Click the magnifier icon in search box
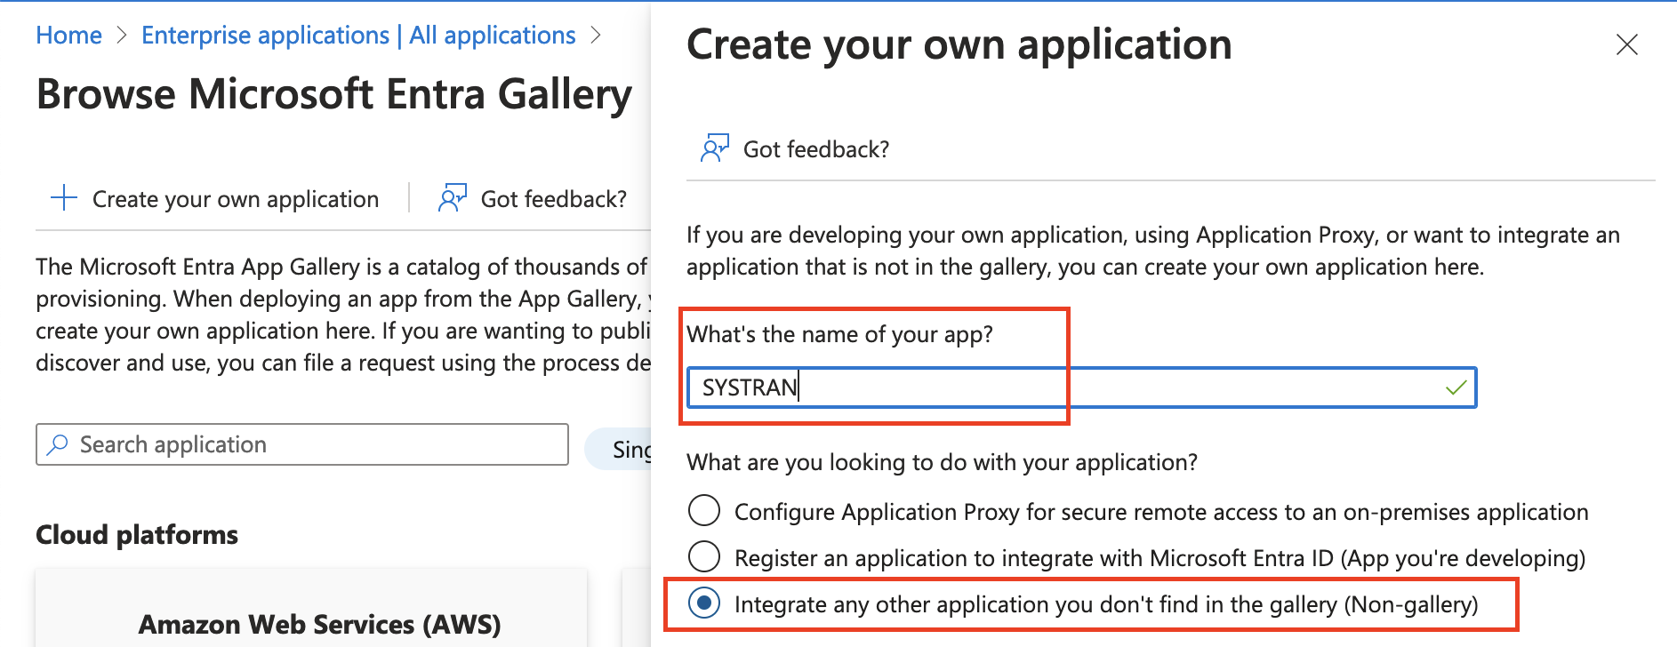Viewport: 1677px width, 647px height. point(58,444)
